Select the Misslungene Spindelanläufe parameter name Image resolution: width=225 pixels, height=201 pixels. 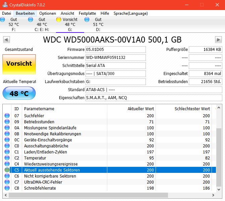tap(50, 128)
